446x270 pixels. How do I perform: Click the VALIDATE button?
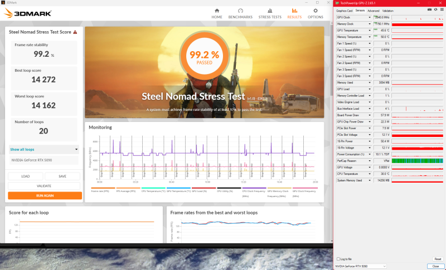44,186
